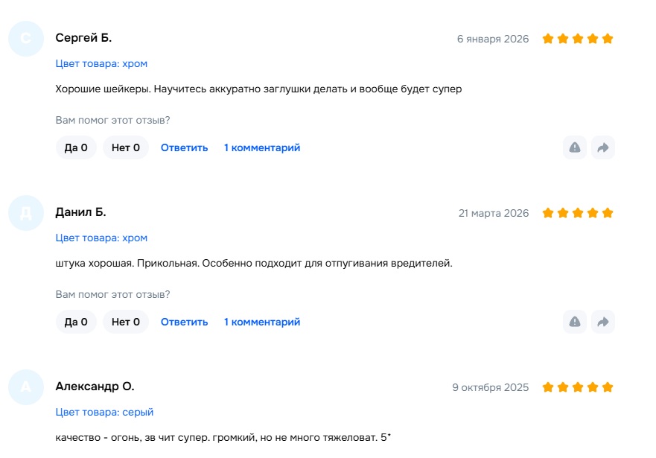Image resolution: width=656 pixels, height=458 pixels.
Task: Click Данил Б.'s avatar circle
Action: [x=26, y=213]
